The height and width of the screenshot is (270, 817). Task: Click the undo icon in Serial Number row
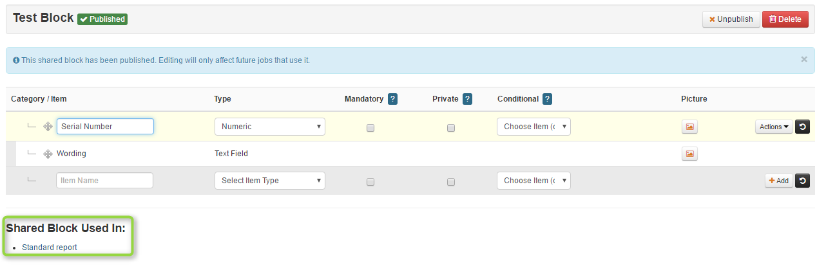coord(802,127)
